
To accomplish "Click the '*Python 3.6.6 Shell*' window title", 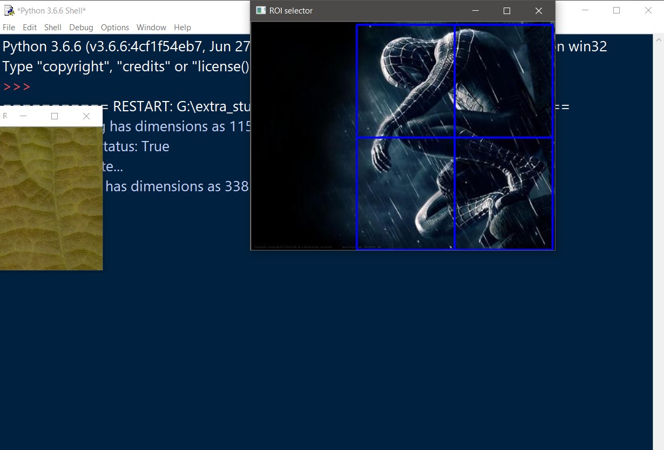I will click(51, 10).
